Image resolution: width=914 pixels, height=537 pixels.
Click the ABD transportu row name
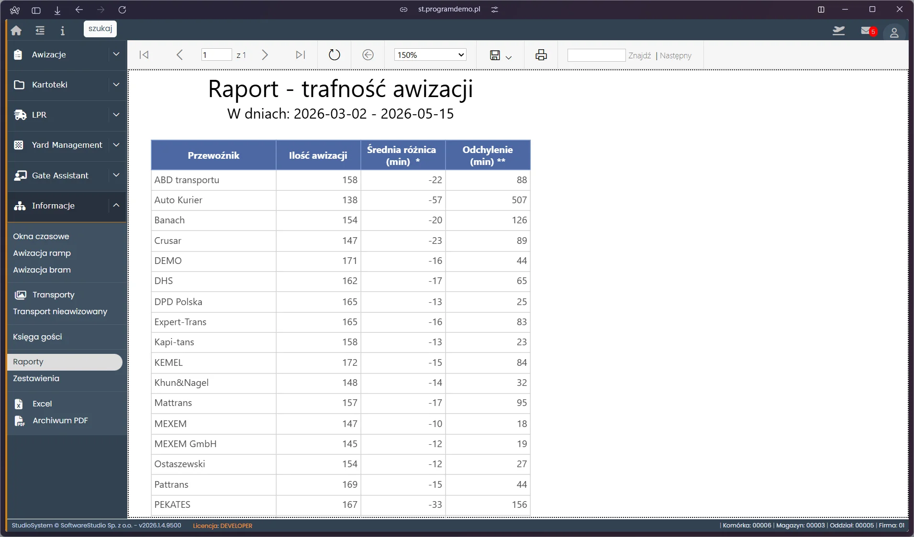pos(187,180)
